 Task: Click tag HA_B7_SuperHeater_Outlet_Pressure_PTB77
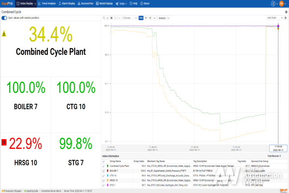(x=167, y=171)
